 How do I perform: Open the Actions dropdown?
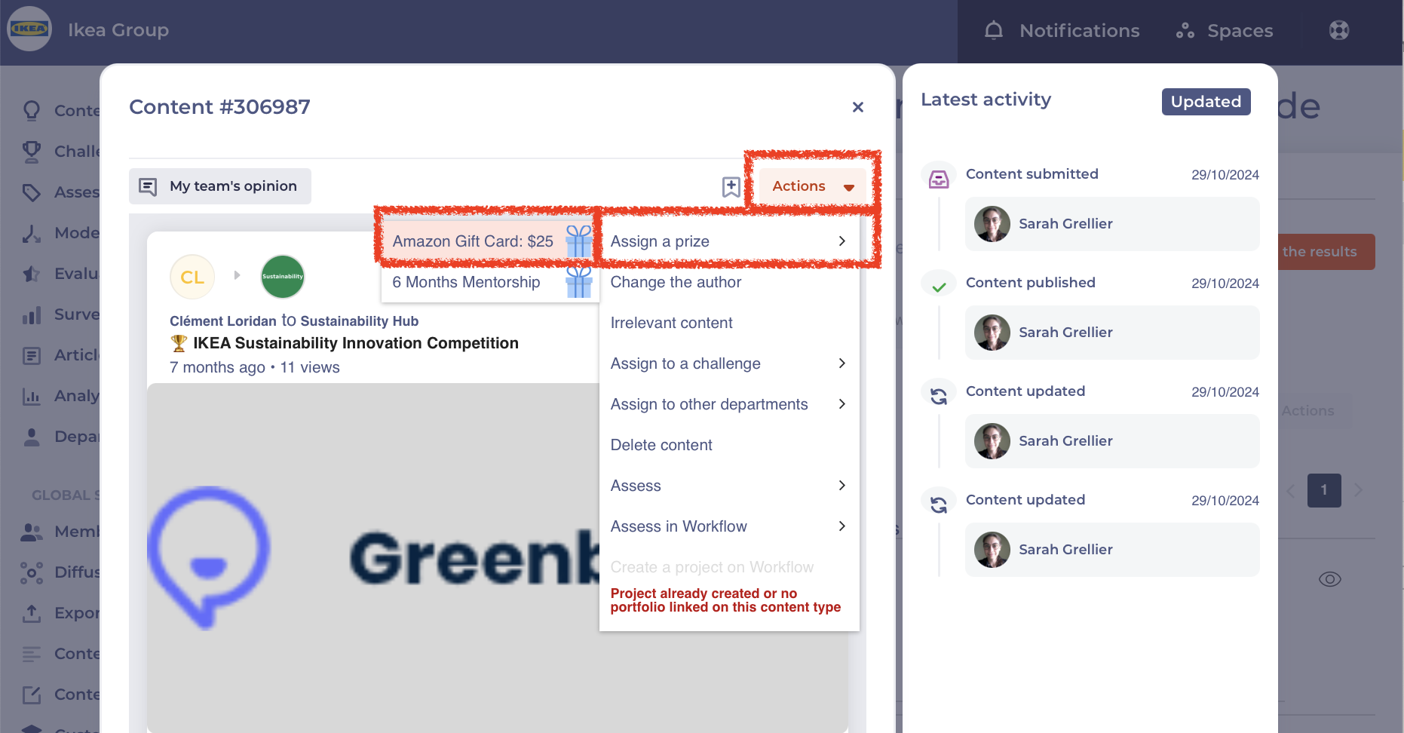point(813,186)
